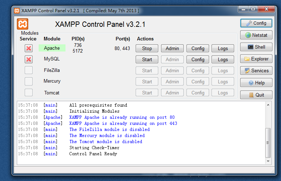Screen dimensions: 281x181
Task: Click the XAMPP orange logo icon
Action: 23,24
